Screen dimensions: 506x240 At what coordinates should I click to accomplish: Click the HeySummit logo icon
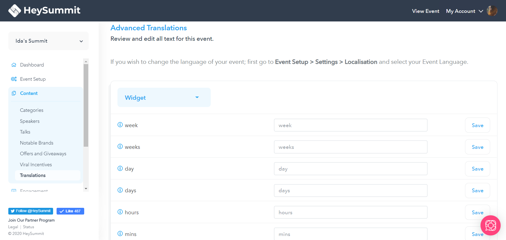click(x=14, y=11)
